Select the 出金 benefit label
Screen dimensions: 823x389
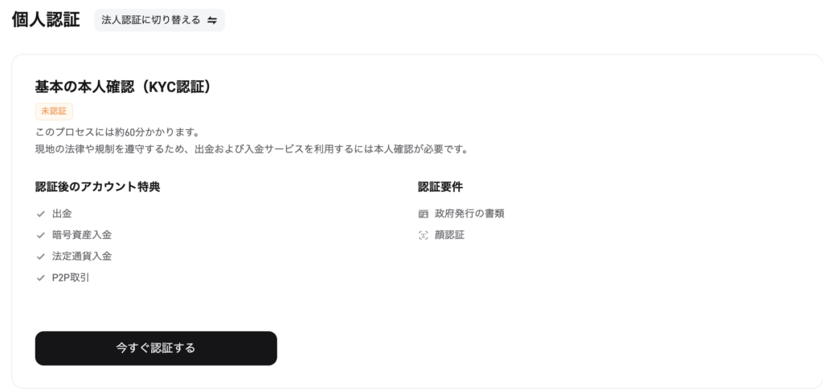[62, 214]
